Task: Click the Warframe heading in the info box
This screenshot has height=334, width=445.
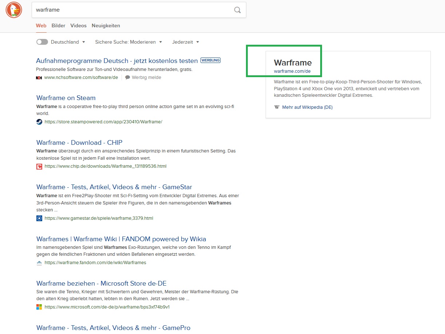Action: point(293,63)
